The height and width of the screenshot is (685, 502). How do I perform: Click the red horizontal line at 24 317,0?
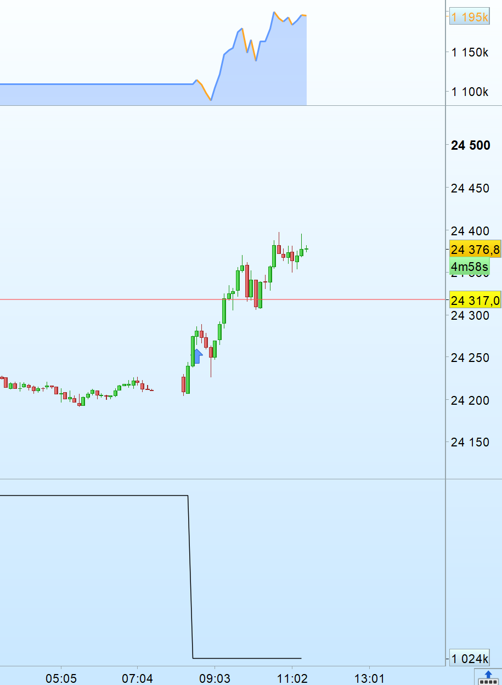click(x=223, y=299)
